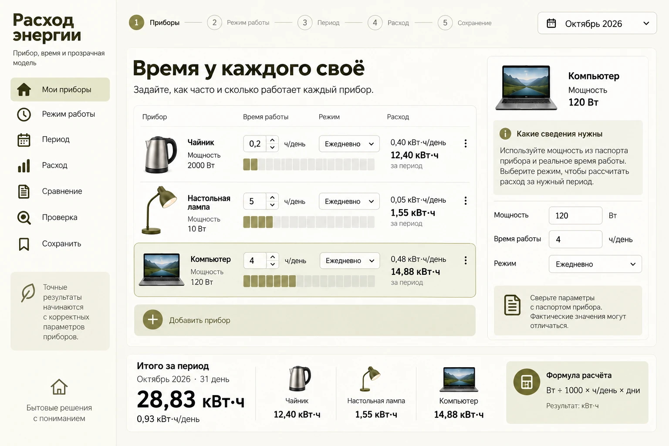
Task: Open Сохранить in the sidebar
Action: [60, 244]
